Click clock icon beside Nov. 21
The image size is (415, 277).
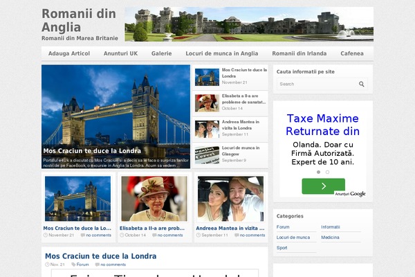click(x=47, y=265)
